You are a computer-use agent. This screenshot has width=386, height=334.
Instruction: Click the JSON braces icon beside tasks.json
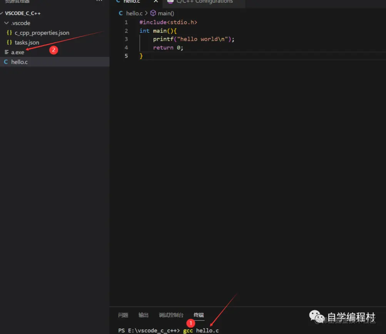pos(9,42)
